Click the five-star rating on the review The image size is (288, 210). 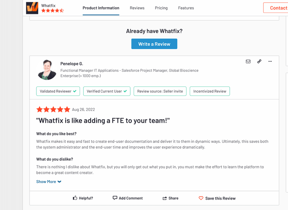[53, 109]
